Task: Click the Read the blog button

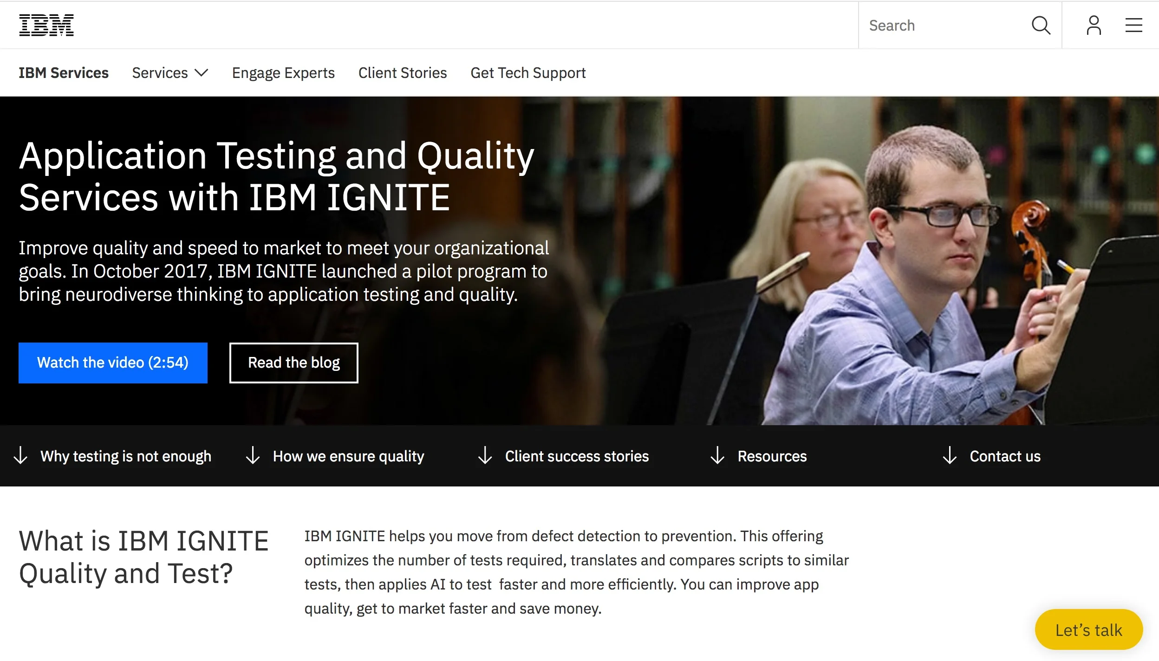Action: [294, 363]
